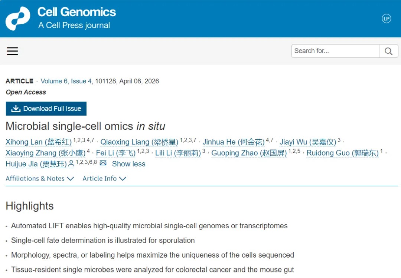Expand the Affiliations & Notes section

(40, 179)
